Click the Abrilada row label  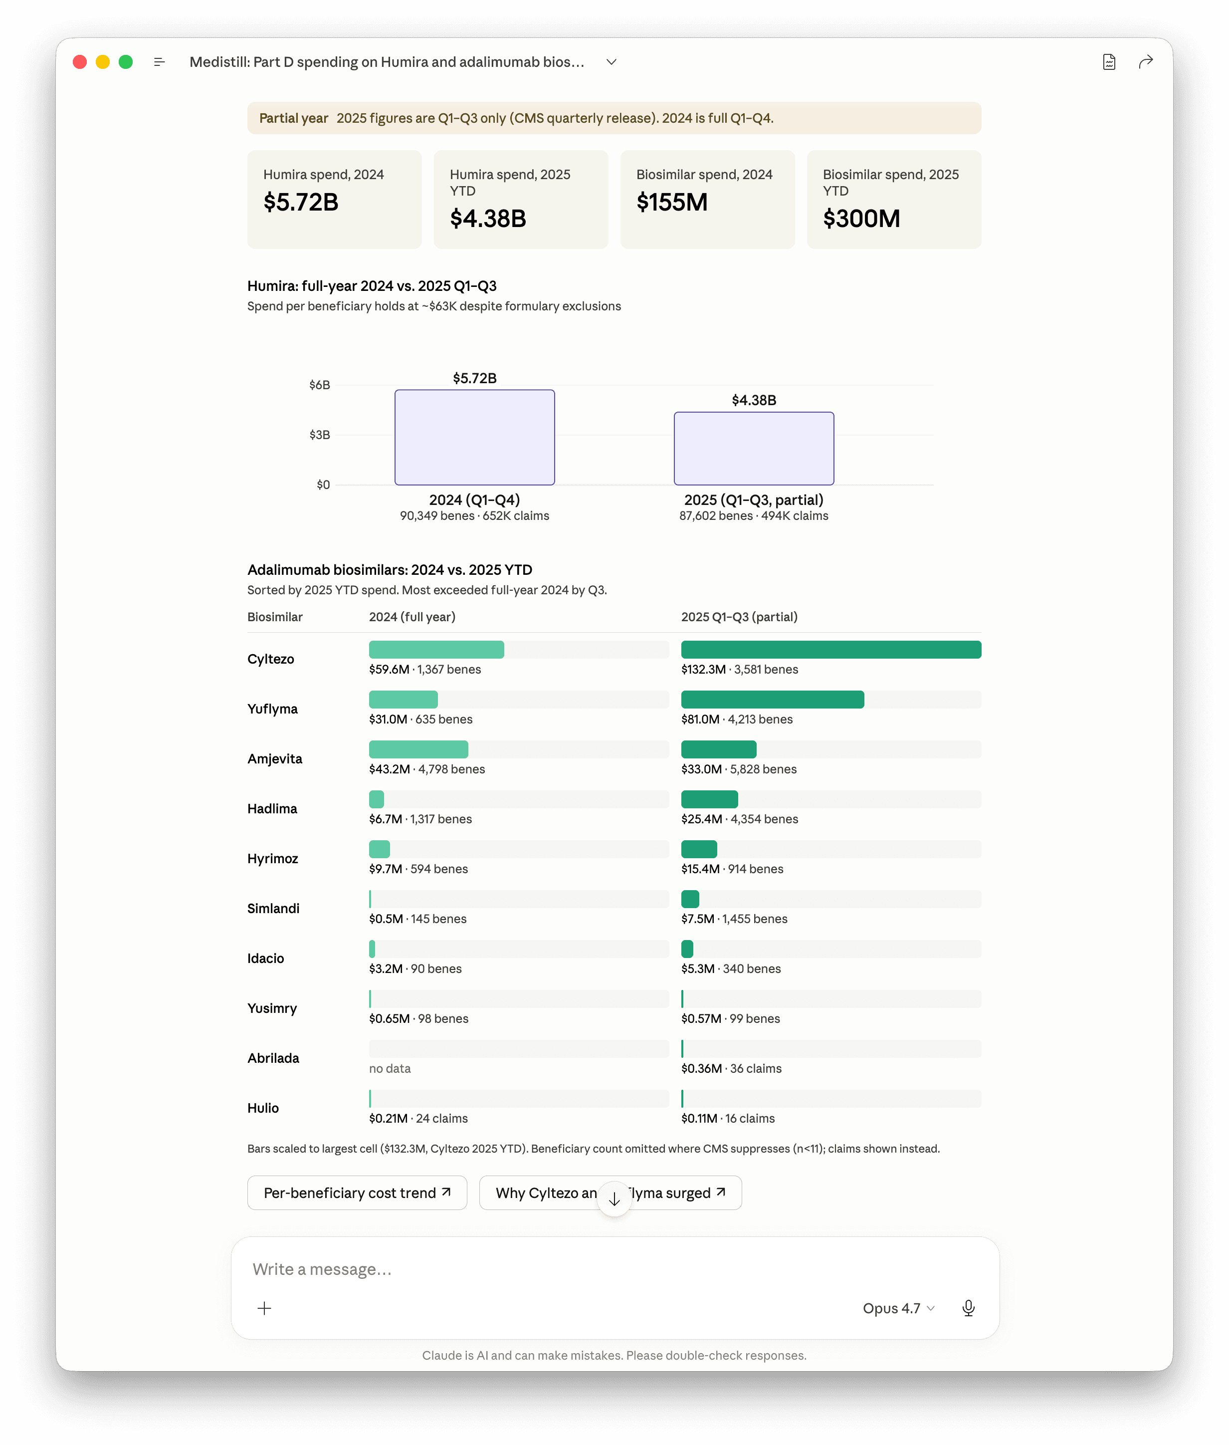click(273, 1058)
